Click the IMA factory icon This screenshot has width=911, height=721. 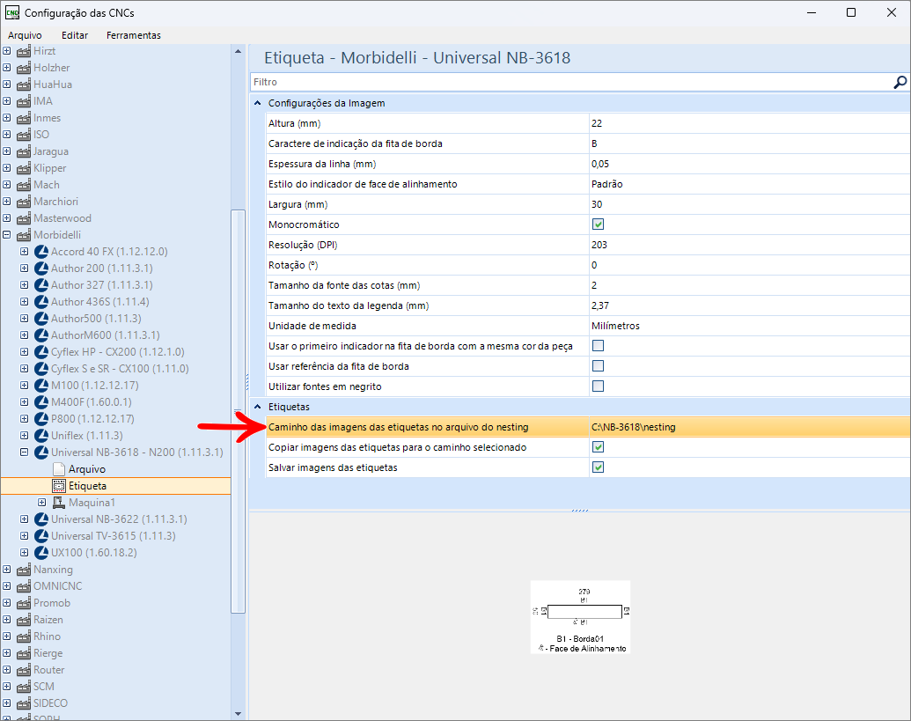tap(24, 101)
